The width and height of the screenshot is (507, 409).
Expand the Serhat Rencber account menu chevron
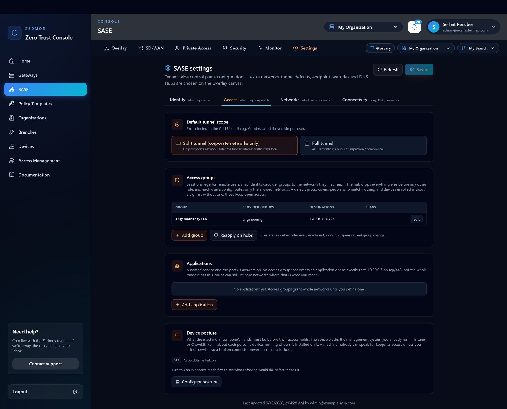coord(493,27)
